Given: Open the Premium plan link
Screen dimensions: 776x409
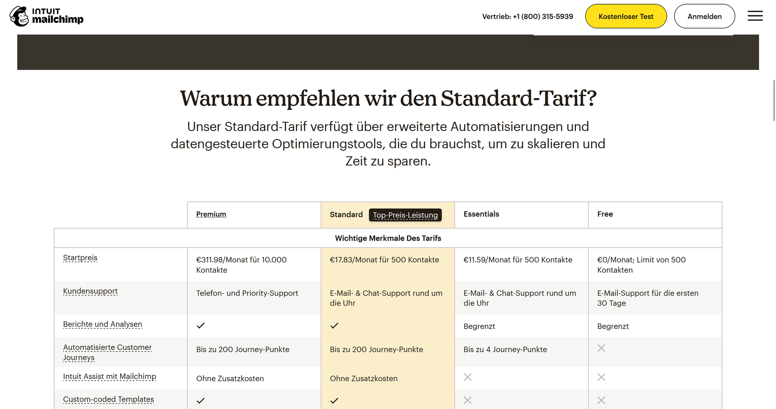Looking at the screenshot, I should coord(211,214).
